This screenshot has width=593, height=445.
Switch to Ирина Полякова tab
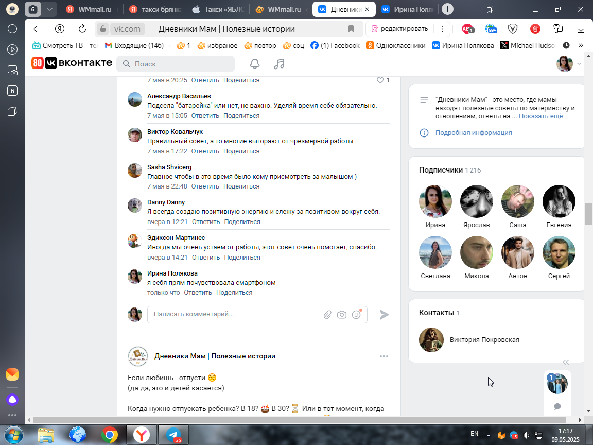[407, 9]
